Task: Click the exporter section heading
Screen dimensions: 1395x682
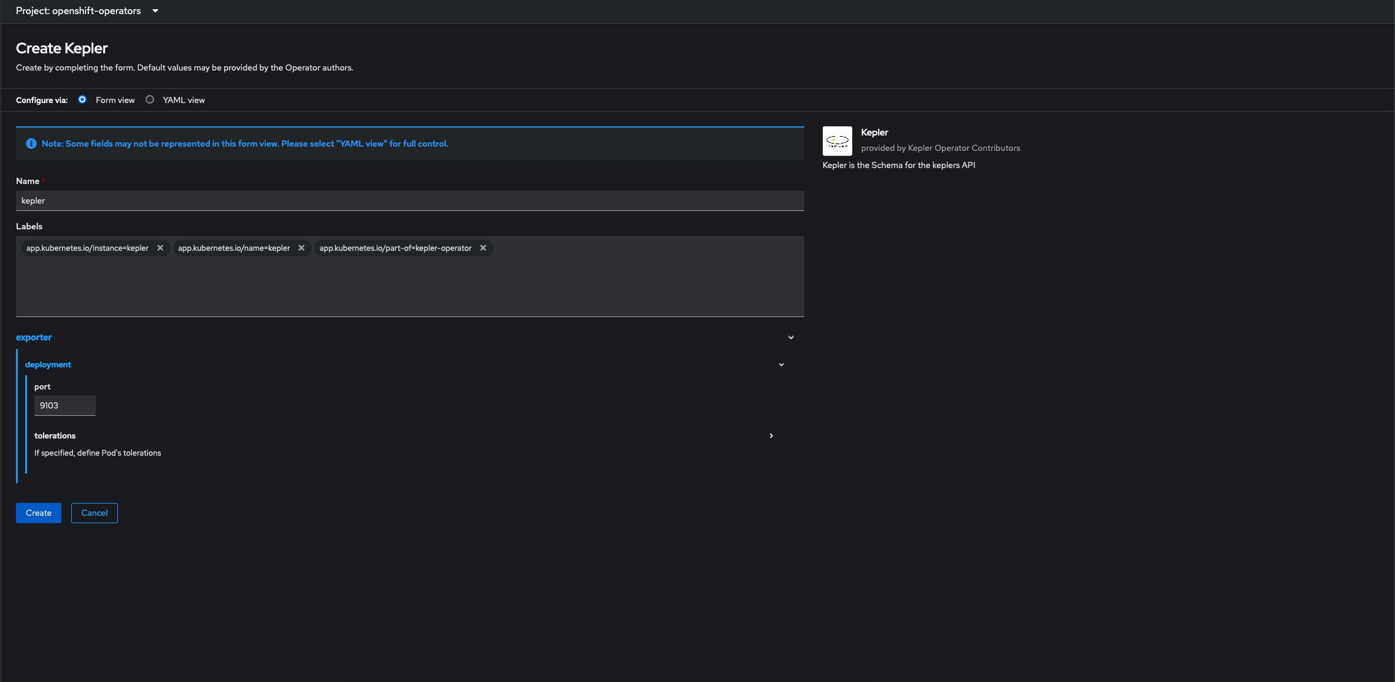Action: click(34, 337)
